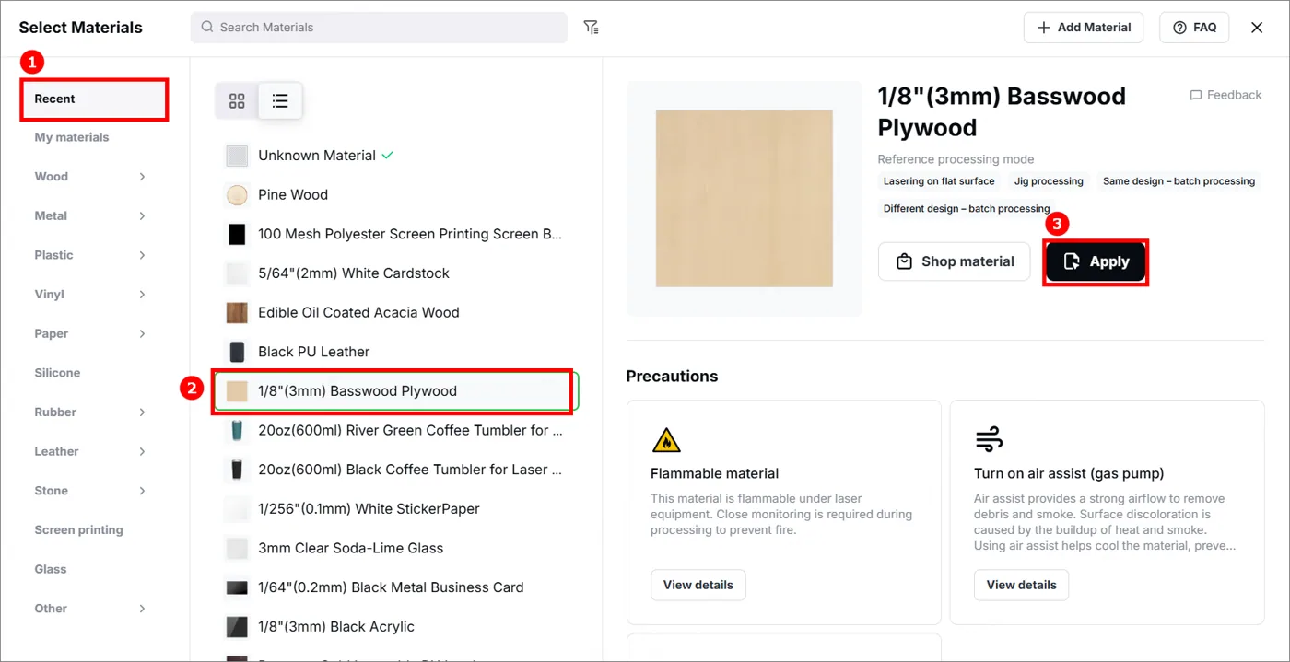Image resolution: width=1290 pixels, height=662 pixels.
Task: Expand the Vinyl category chevron
Action: pos(142,295)
